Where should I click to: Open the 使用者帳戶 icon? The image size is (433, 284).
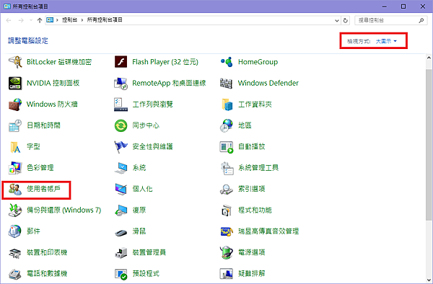[15, 189]
